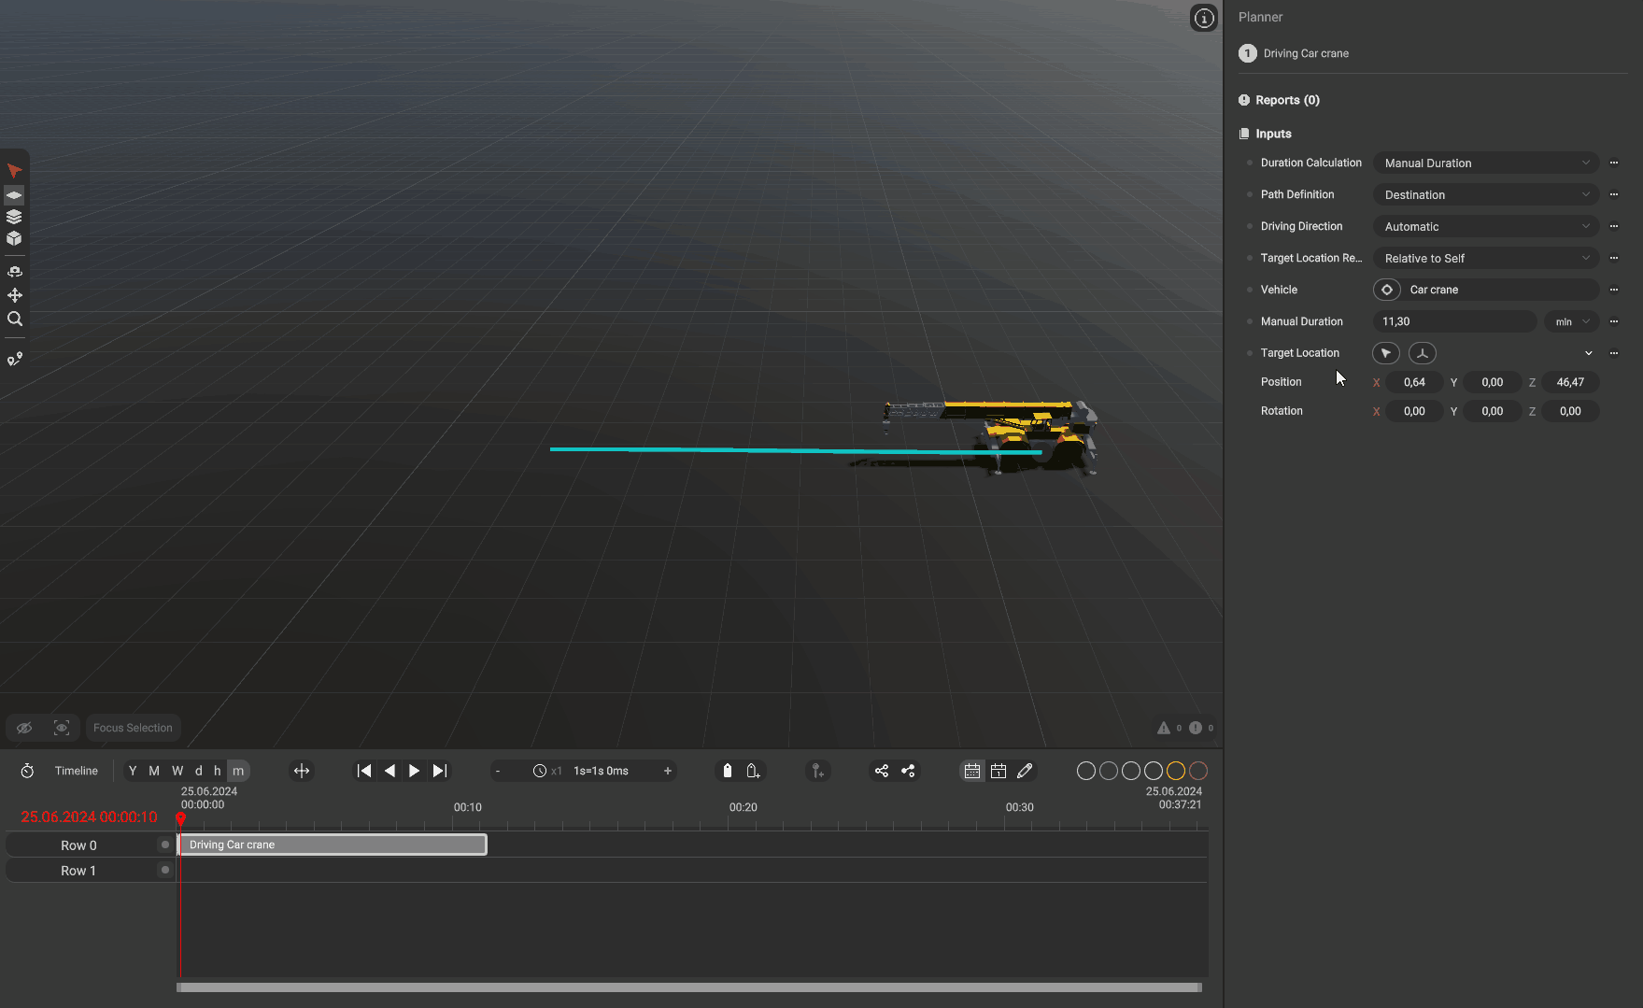The height and width of the screenshot is (1008, 1643).
Task: Click the Focus Selection button
Action: click(x=133, y=728)
